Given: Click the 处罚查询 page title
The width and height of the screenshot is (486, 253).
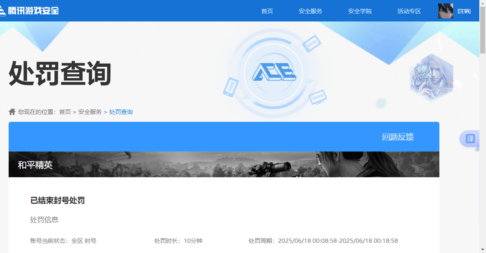Looking at the screenshot, I should point(60,73).
